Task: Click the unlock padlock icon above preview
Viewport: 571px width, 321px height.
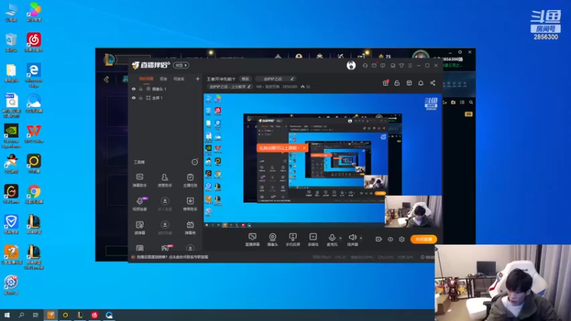Action: click(397, 83)
